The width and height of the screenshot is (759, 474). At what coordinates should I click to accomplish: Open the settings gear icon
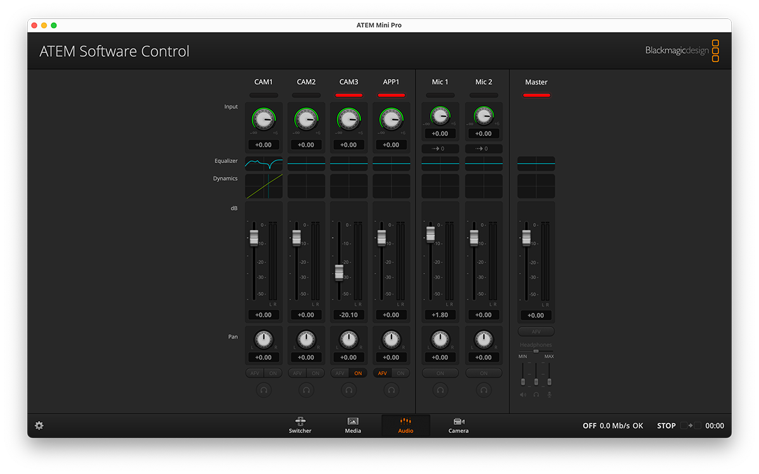[39, 426]
